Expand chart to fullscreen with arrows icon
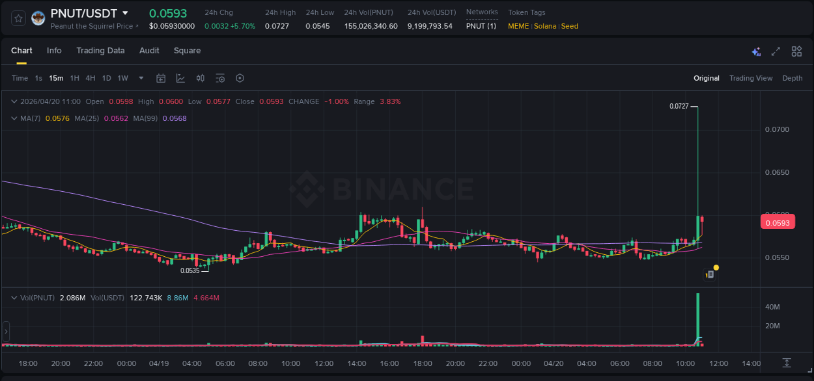 point(776,51)
